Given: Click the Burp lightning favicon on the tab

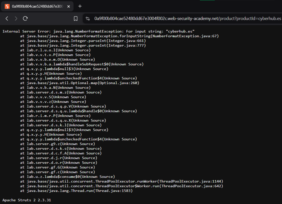Looking at the screenshot, I should (x=7, y=7).
